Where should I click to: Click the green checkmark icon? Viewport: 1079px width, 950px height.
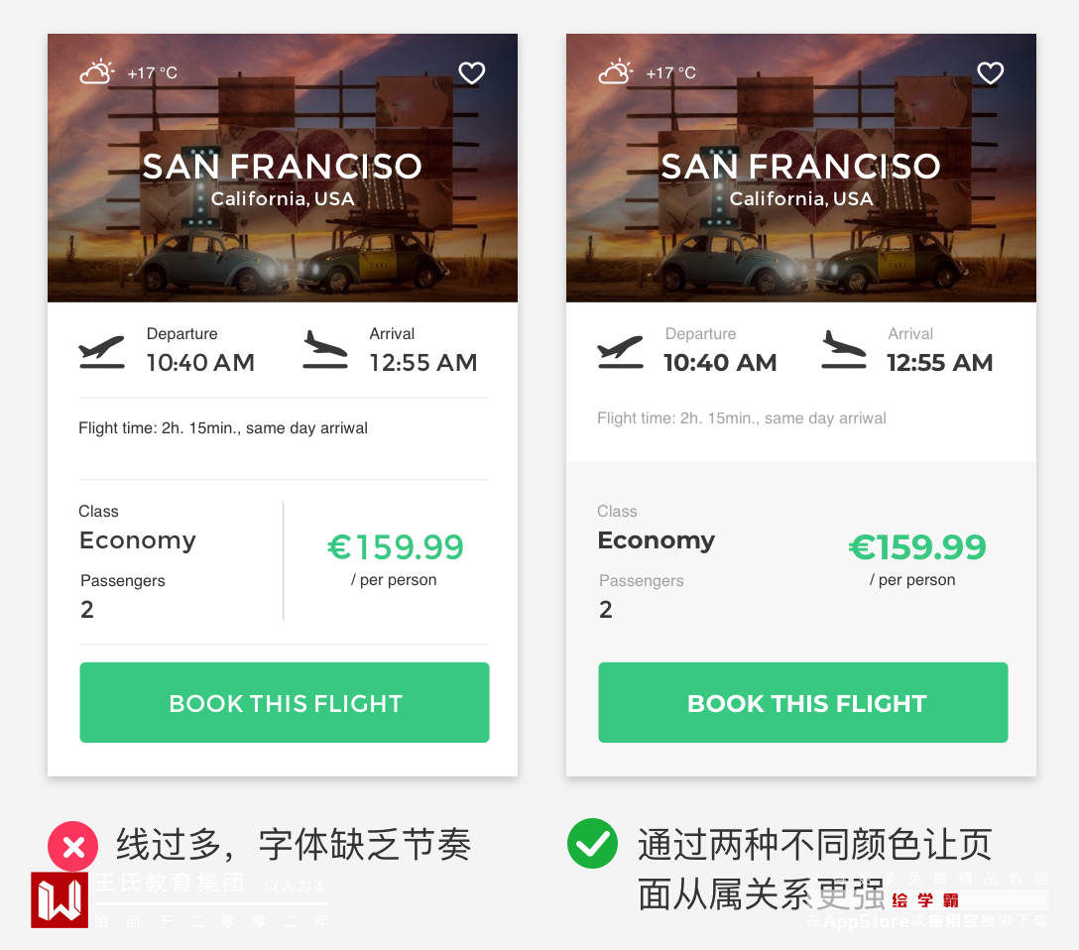click(592, 845)
